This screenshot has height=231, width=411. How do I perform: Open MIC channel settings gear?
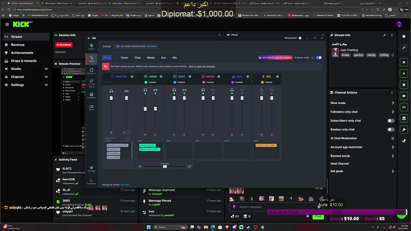pyautogui.click(x=277, y=77)
